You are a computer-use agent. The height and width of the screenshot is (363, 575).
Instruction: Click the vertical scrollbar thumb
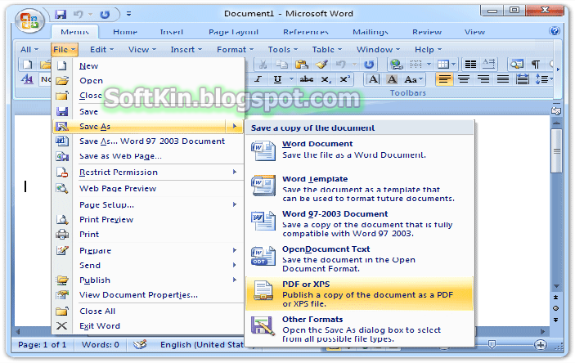click(557, 150)
